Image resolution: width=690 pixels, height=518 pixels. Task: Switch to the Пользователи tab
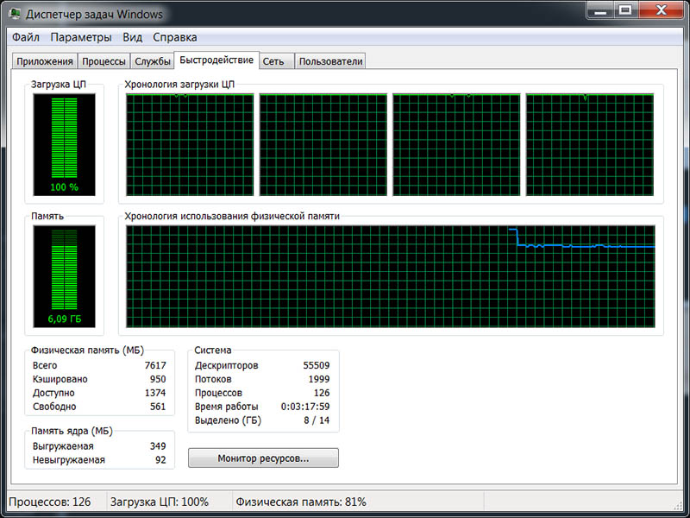click(x=329, y=60)
